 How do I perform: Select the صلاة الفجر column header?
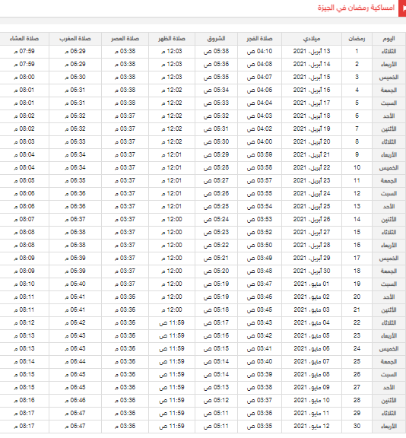(260, 39)
